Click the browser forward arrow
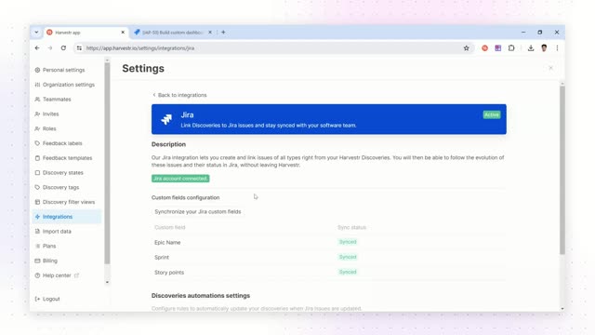The height and width of the screenshot is (335, 595). (x=50, y=48)
